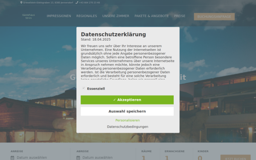Toggle the Essenziell checkbox
Viewport: 256px width, 160px height.
[84, 88]
